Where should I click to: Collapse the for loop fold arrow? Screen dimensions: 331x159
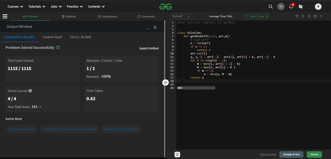tap(175, 60)
